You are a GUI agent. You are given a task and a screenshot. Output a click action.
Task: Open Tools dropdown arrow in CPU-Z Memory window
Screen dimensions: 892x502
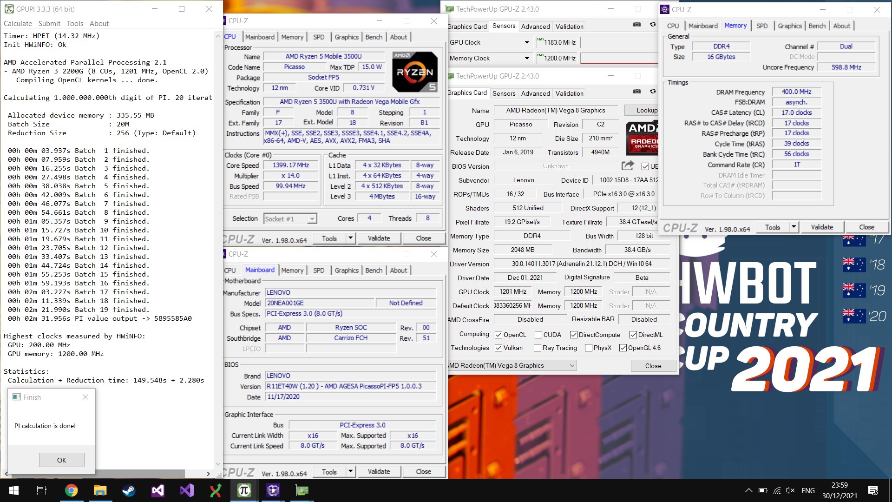[794, 227]
